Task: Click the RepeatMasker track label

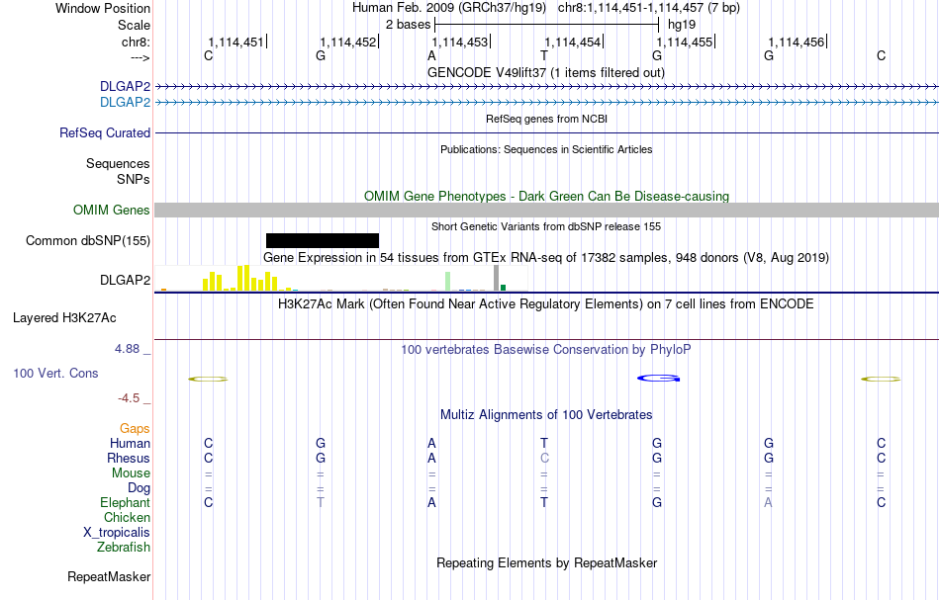Action: [x=109, y=576]
